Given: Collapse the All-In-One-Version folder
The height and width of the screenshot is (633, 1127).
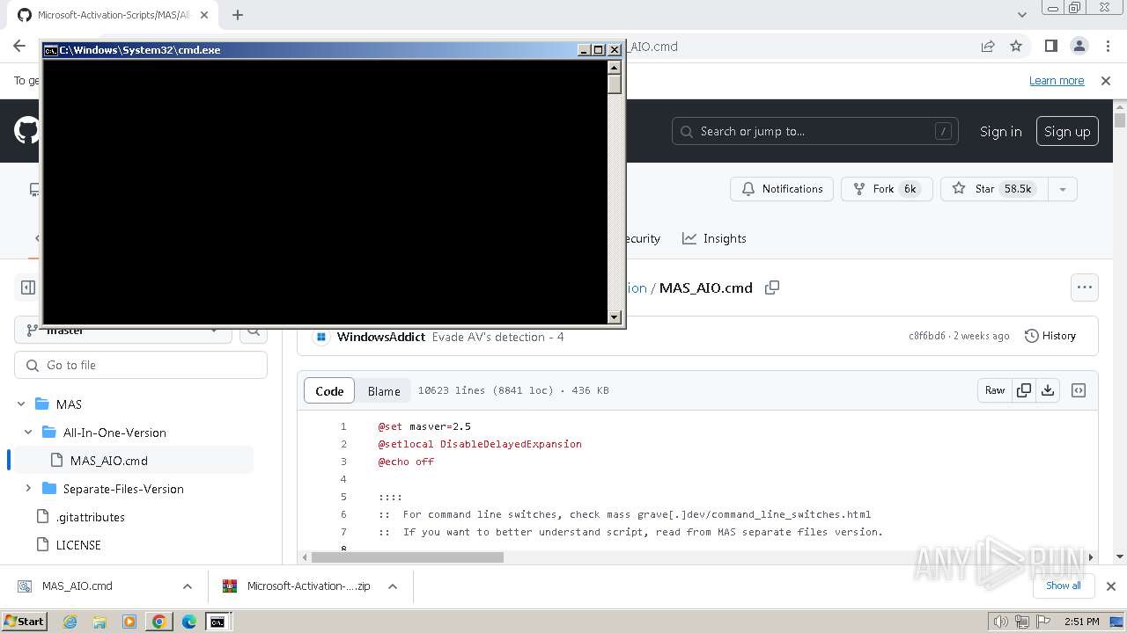Looking at the screenshot, I should pyautogui.click(x=28, y=433).
